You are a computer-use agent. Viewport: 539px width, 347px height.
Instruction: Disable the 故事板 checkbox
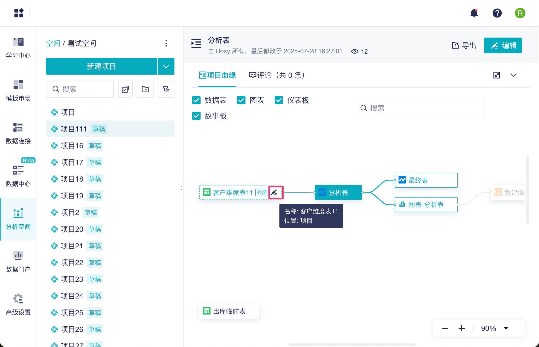(196, 116)
